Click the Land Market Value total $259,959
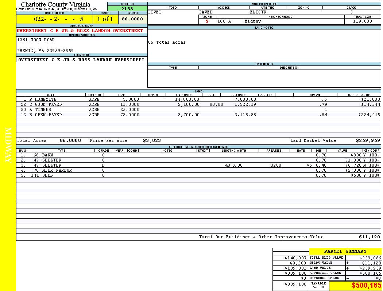This screenshot has height=291, width=383. (x=368, y=140)
